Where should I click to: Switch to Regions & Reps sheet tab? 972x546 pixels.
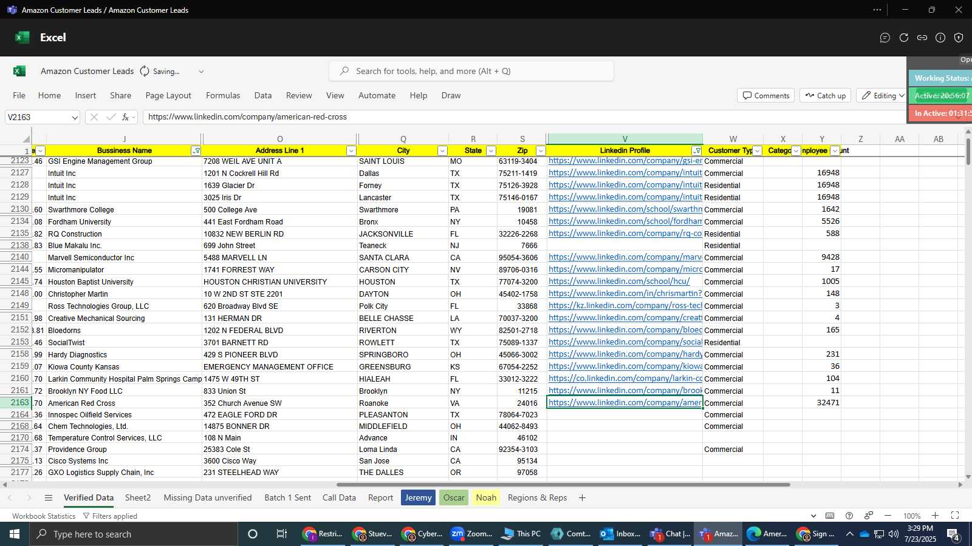tap(537, 497)
